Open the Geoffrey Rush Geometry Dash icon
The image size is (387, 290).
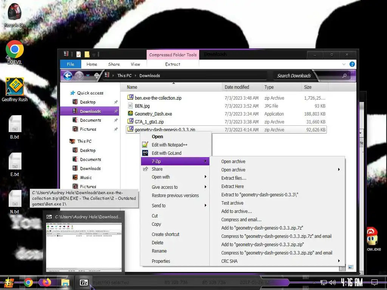tap(15, 89)
